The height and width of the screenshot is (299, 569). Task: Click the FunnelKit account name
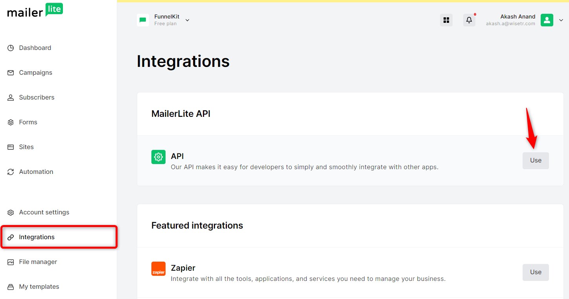(167, 17)
